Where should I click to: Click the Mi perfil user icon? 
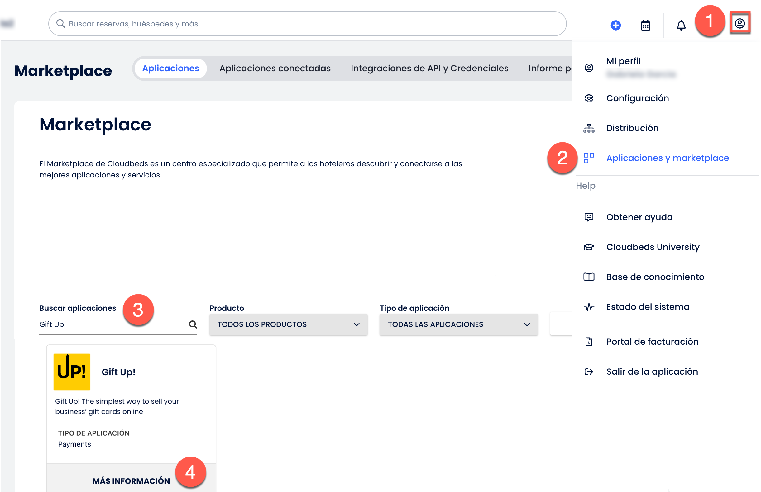(589, 68)
